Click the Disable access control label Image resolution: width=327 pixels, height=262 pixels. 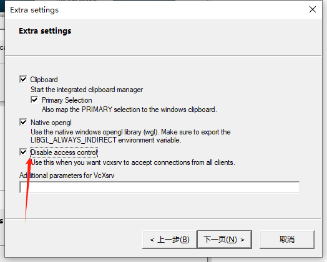(64, 152)
